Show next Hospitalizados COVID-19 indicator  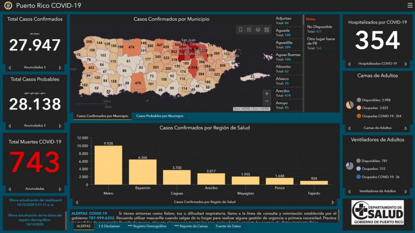click(x=406, y=64)
